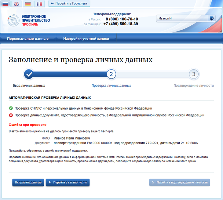Click the abroad number +7 (499) 550-18-39
Image resolution: width=223 pixels, height=200 pixels.
point(121,24)
